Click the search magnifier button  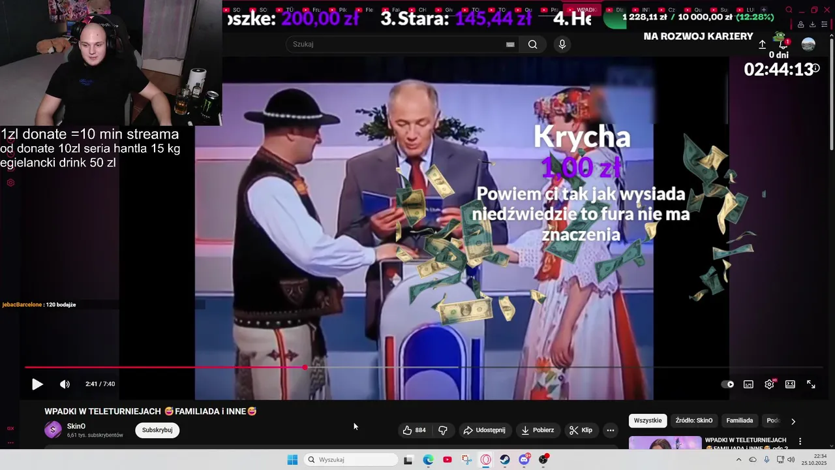point(533,44)
